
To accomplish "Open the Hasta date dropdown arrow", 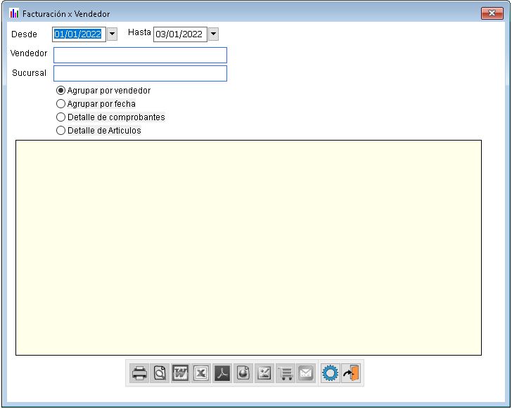I will coord(213,34).
